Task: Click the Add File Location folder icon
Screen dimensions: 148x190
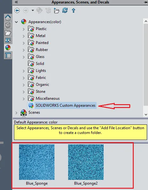Action: click(x=56, y=10)
